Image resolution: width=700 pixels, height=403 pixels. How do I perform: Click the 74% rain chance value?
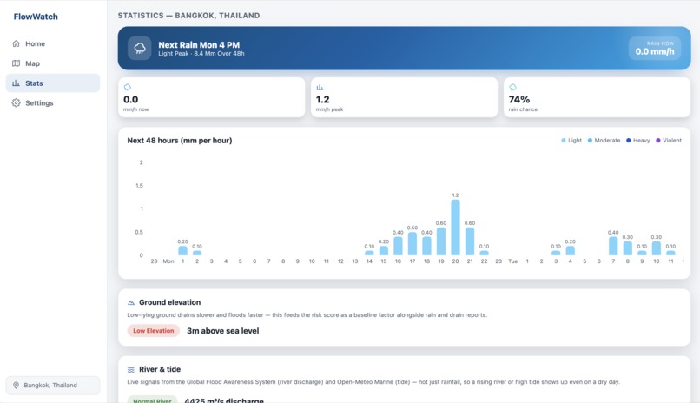tap(519, 100)
